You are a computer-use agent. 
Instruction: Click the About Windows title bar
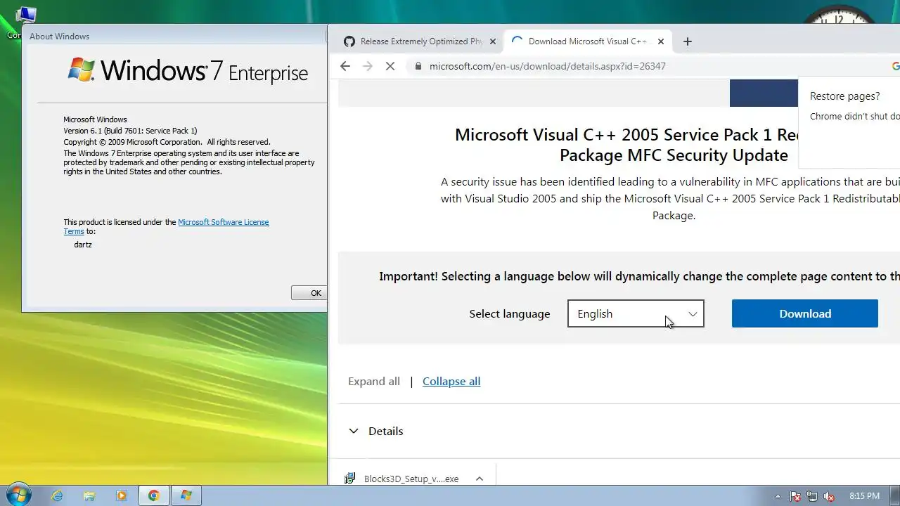point(174,36)
